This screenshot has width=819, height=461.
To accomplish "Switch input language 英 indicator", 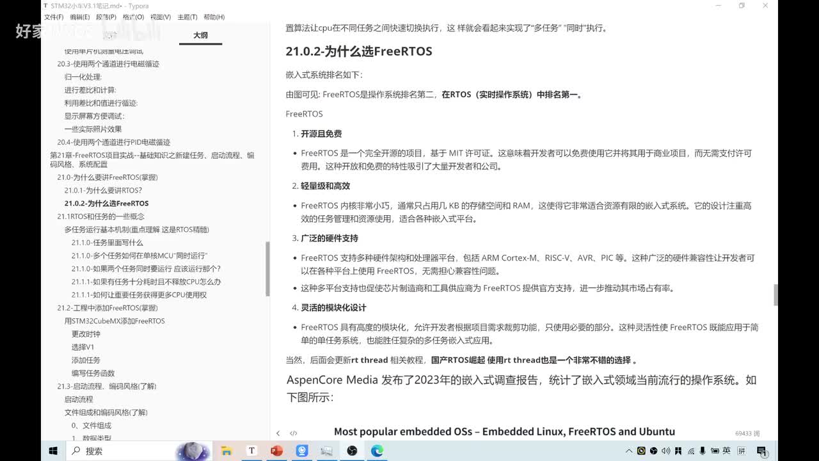I will tap(727, 451).
